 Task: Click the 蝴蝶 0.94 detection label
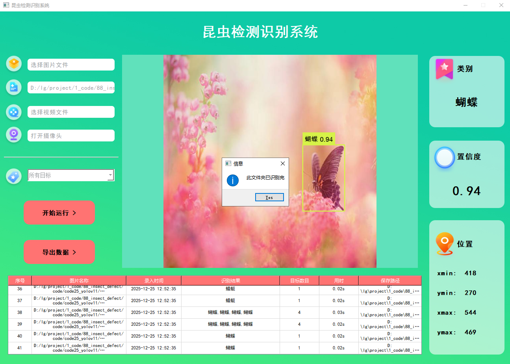(x=319, y=139)
